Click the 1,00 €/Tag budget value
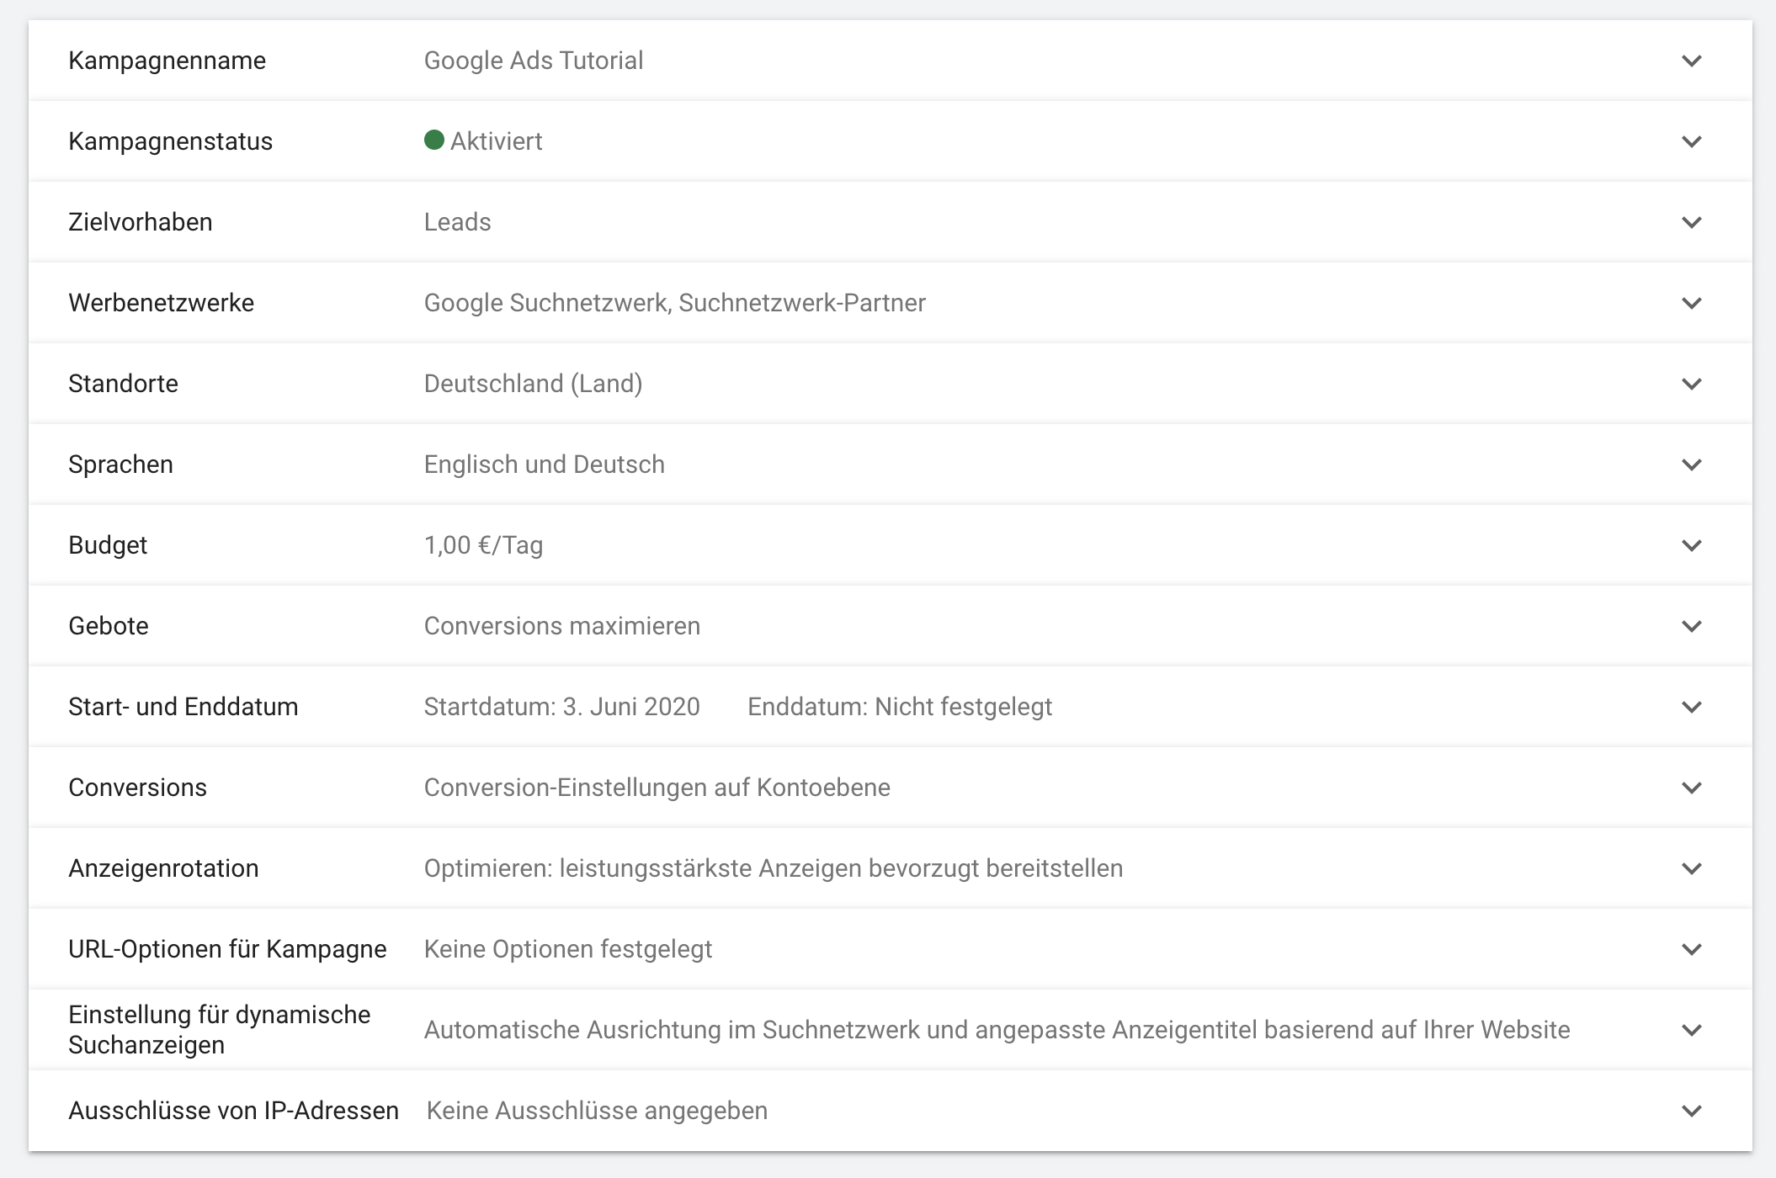This screenshot has height=1178, width=1776. point(483,544)
